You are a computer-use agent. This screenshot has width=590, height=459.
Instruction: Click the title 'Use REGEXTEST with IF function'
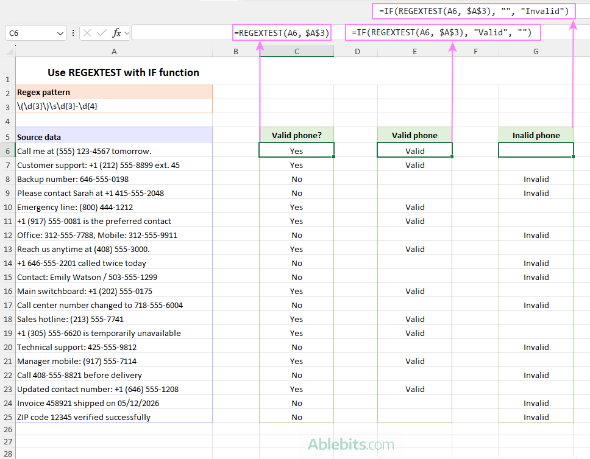(123, 72)
